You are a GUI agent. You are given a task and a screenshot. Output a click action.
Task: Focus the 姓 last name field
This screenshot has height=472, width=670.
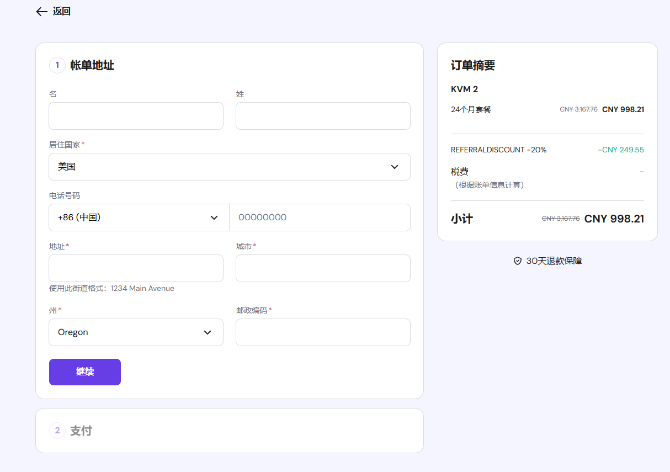(323, 116)
